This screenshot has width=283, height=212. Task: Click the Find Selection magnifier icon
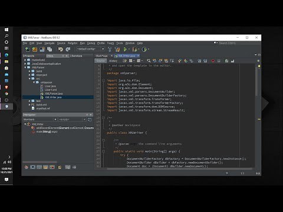[149, 61]
